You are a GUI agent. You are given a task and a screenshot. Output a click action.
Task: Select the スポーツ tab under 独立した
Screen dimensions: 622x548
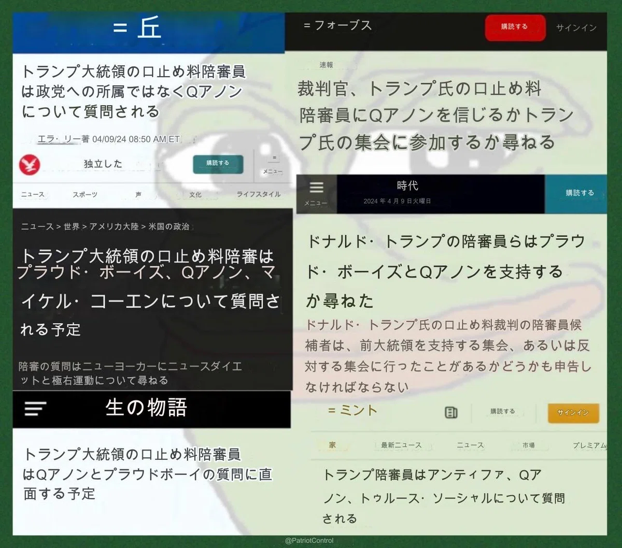pyautogui.click(x=85, y=194)
